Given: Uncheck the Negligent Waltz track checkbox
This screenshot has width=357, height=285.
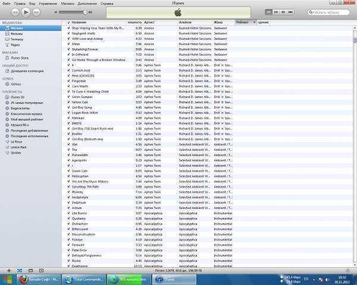Looking at the screenshot, I should pos(68,33).
